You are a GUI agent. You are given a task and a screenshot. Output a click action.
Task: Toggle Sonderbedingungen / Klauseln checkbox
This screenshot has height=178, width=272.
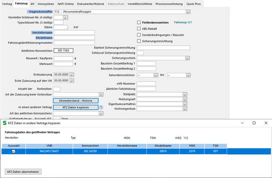click(x=139, y=35)
